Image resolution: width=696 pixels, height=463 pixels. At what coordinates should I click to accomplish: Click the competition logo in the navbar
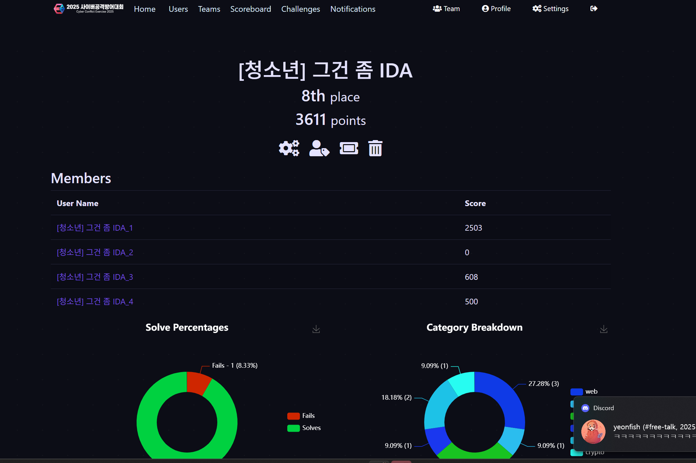pyautogui.click(x=89, y=9)
